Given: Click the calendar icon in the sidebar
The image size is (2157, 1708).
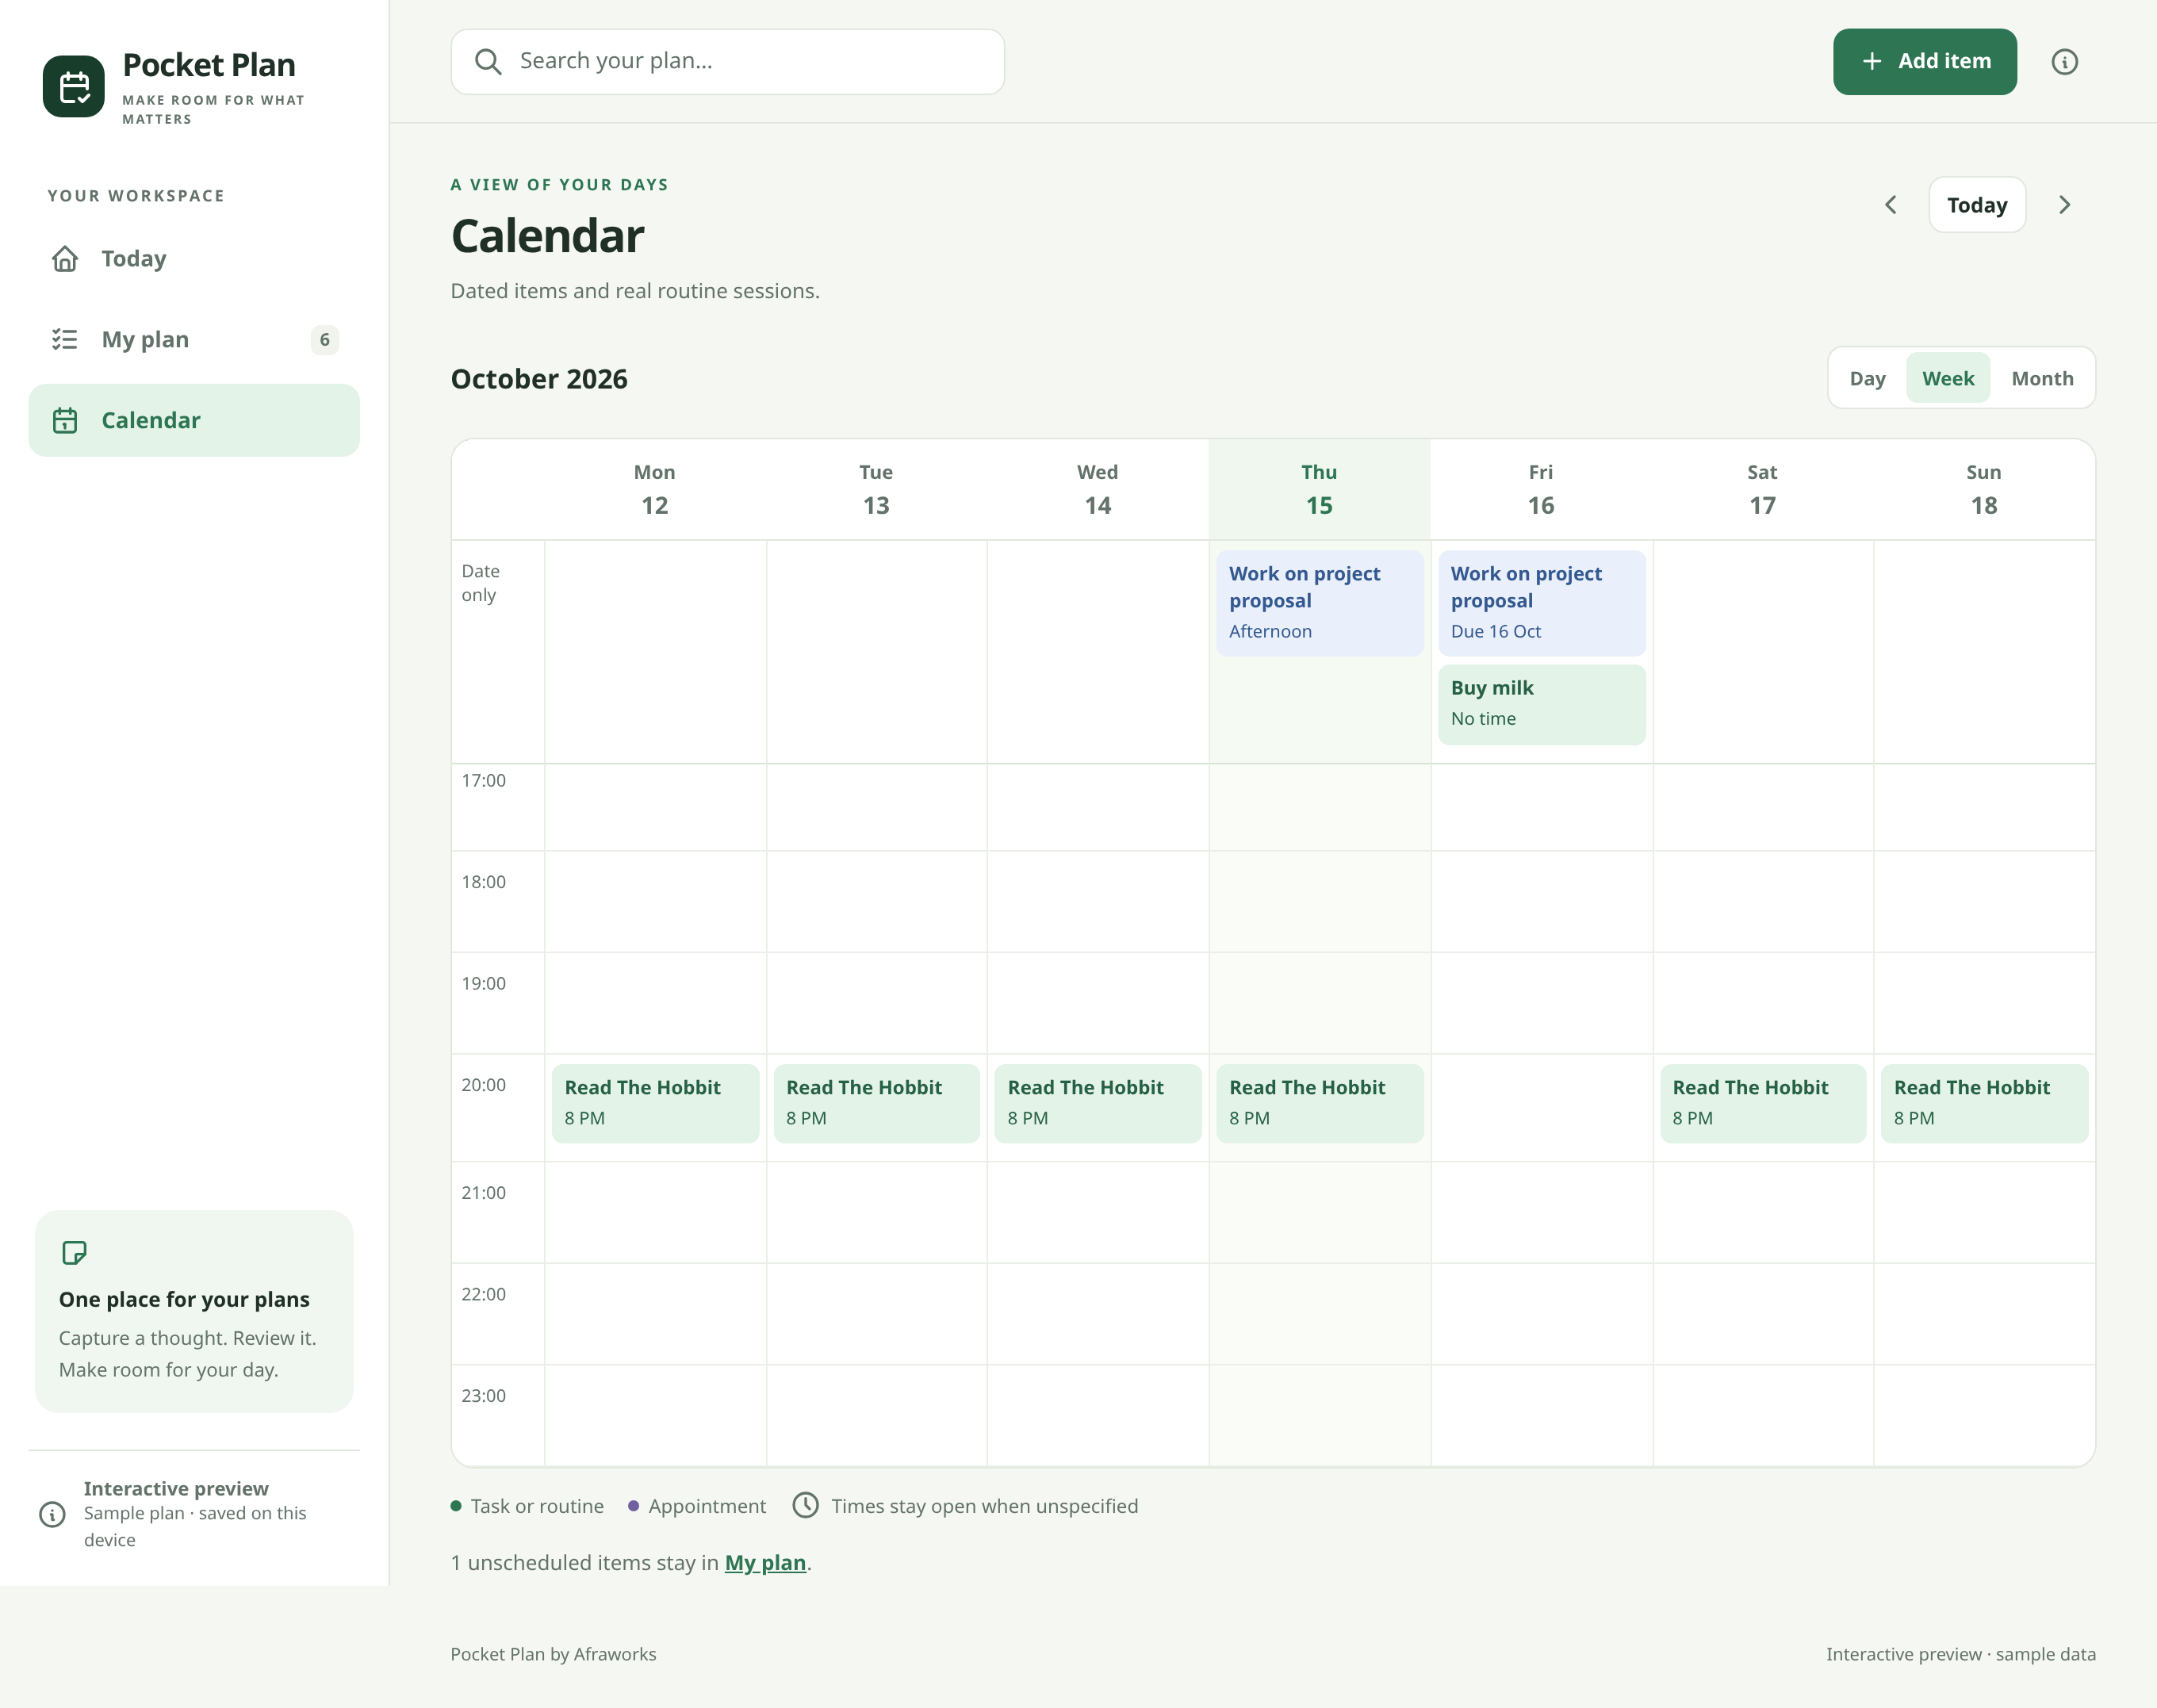Looking at the screenshot, I should click(65, 420).
